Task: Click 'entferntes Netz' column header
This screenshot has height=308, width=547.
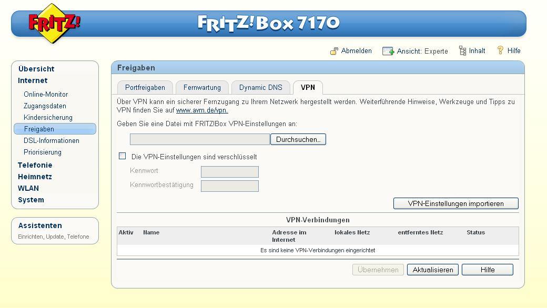Action: click(420, 232)
